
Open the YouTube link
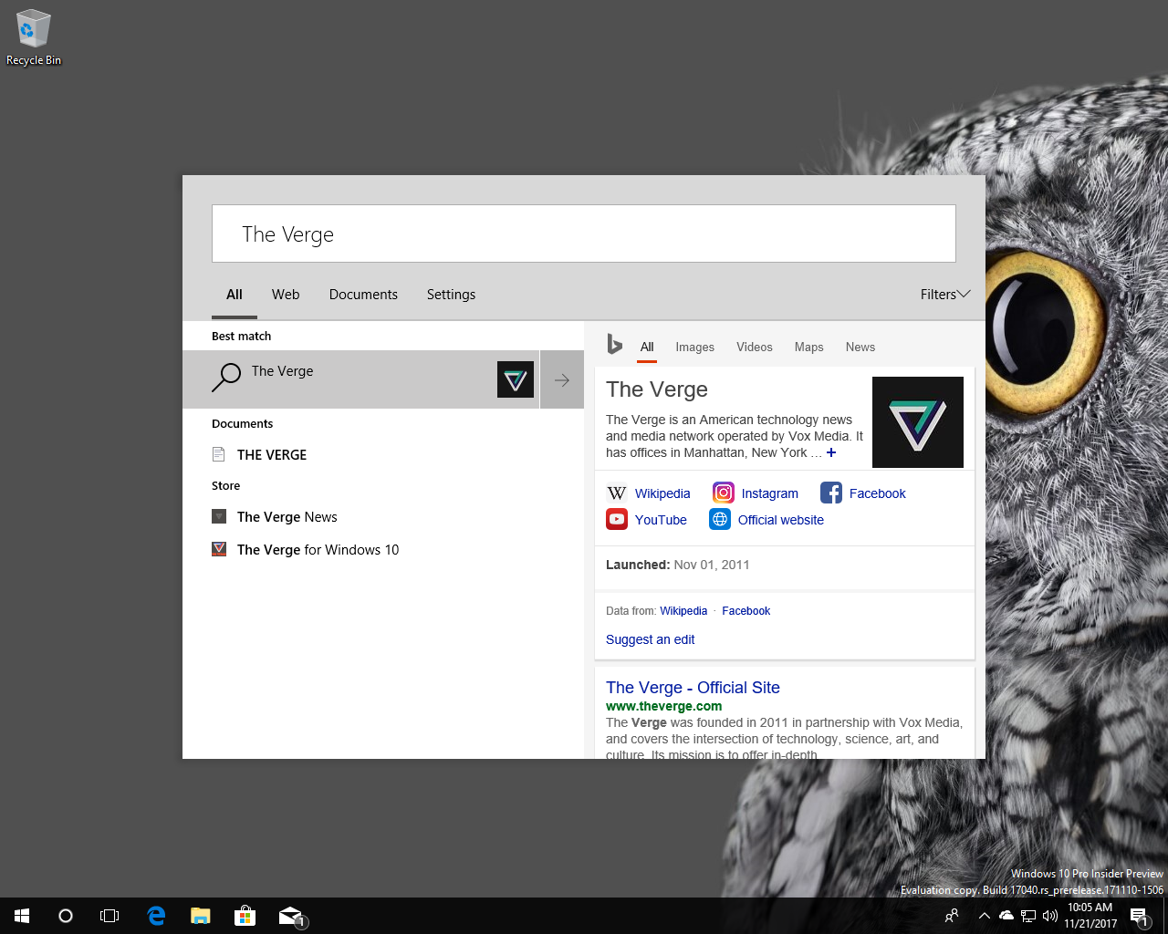(x=661, y=520)
